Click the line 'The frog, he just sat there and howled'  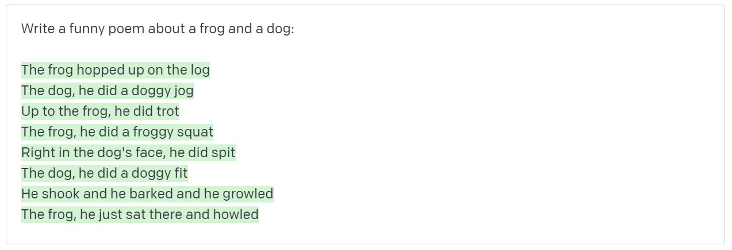140,214
